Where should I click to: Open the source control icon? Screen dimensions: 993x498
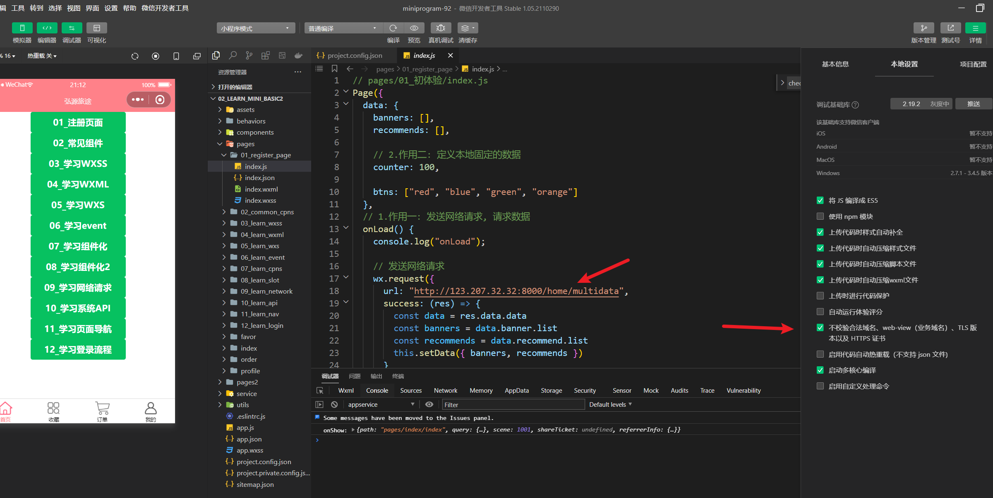(249, 55)
